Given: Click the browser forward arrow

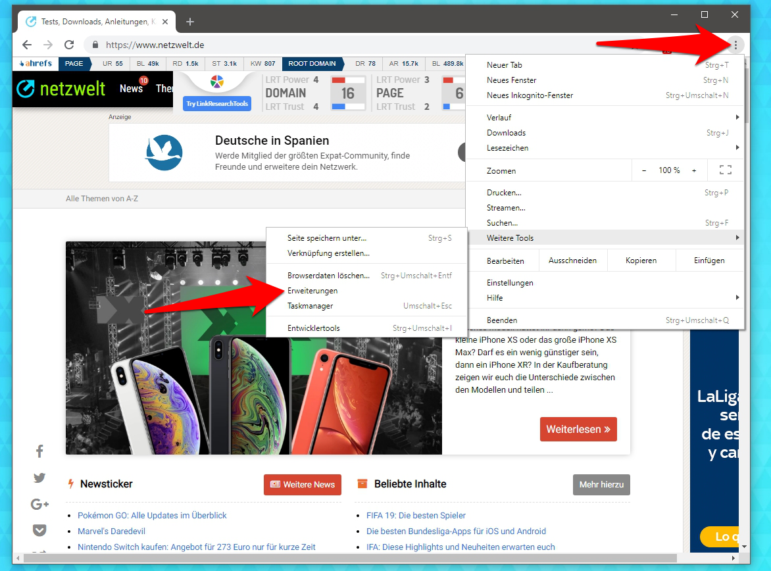Looking at the screenshot, I should [48, 45].
